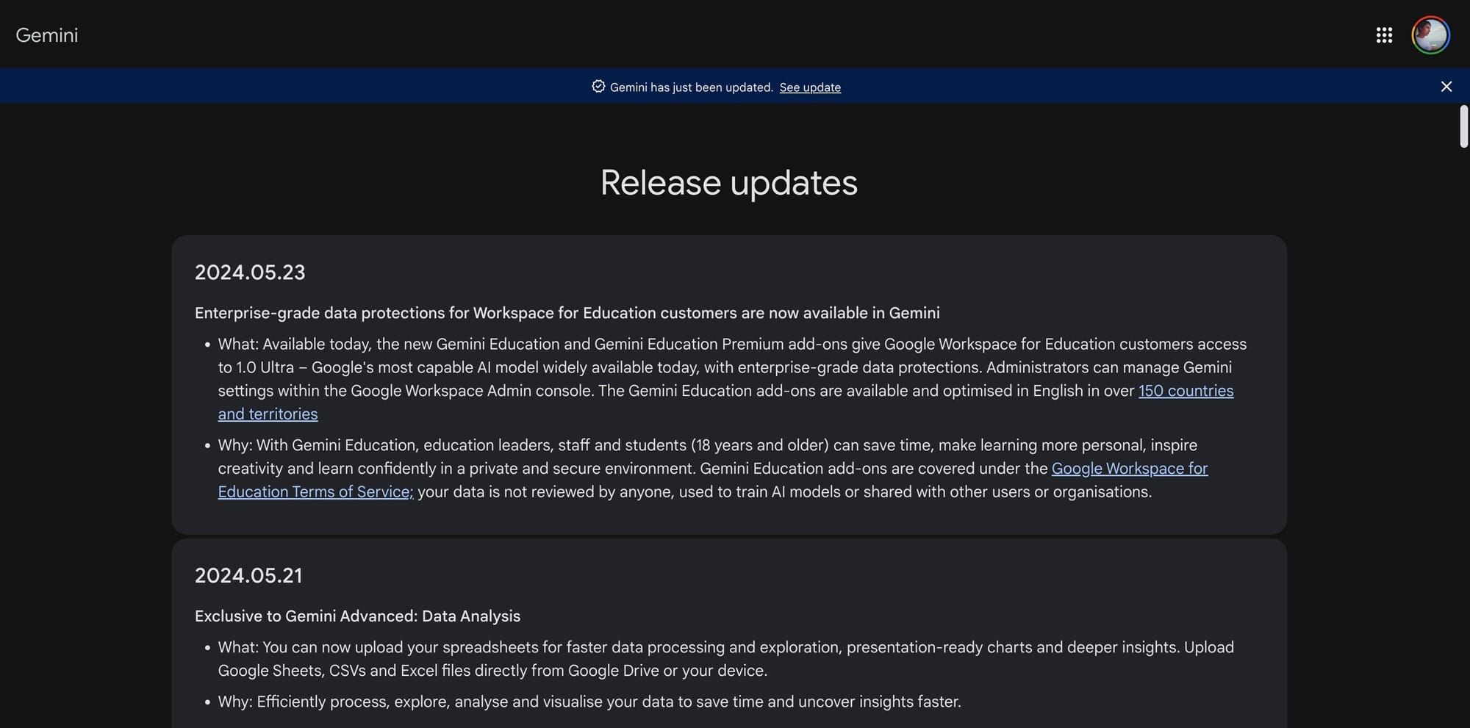The height and width of the screenshot is (728, 1470).
Task: Click the dark page background area
Action: 88,367
